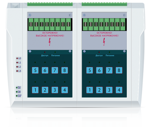Click the first green terminal of left module
The height and width of the screenshot is (128, 151).
[31, 25]
